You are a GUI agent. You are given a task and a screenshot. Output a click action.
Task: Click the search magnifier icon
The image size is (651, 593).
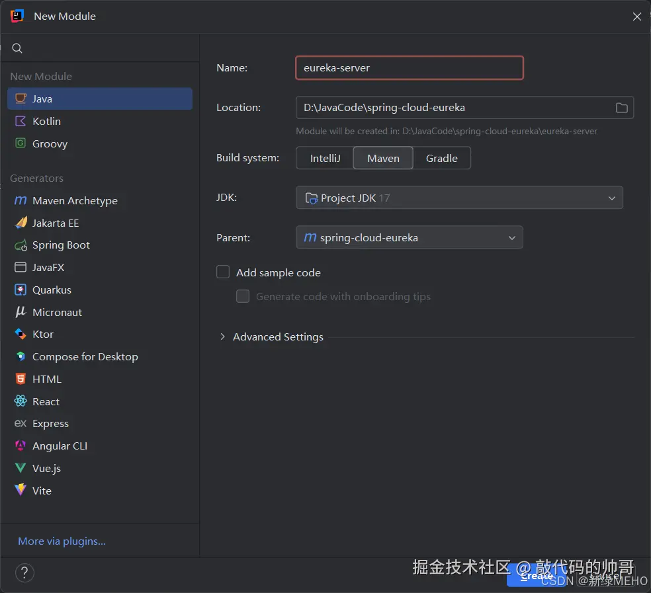tap(17, 48)
